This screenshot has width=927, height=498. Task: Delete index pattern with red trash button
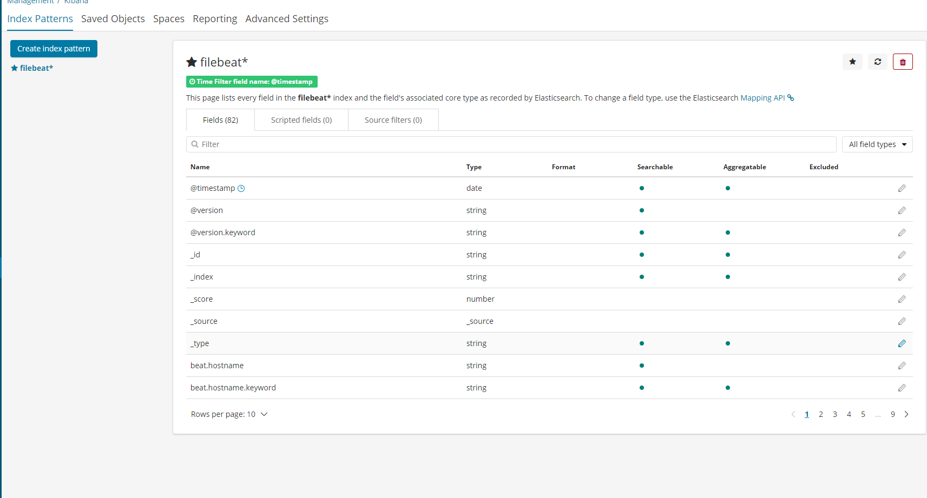click(x=903, y=62)
